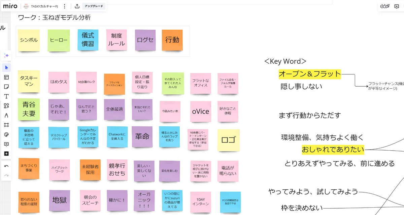The width and height of the screenshot is (404, 215).
Task: Redo the last undone action
Action: [6, 175]
